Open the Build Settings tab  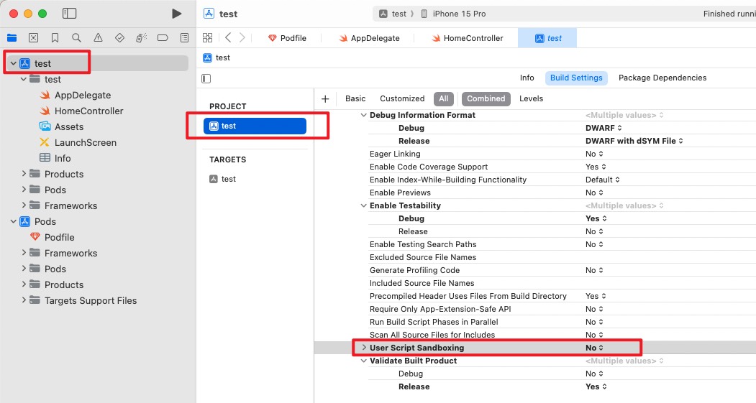coord(576,78)
